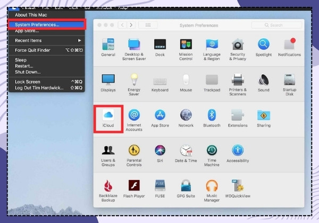Open the Time Machine pane

(x=212, y=156)
